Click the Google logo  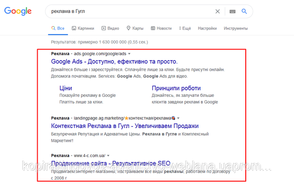(x=18, y=11)
